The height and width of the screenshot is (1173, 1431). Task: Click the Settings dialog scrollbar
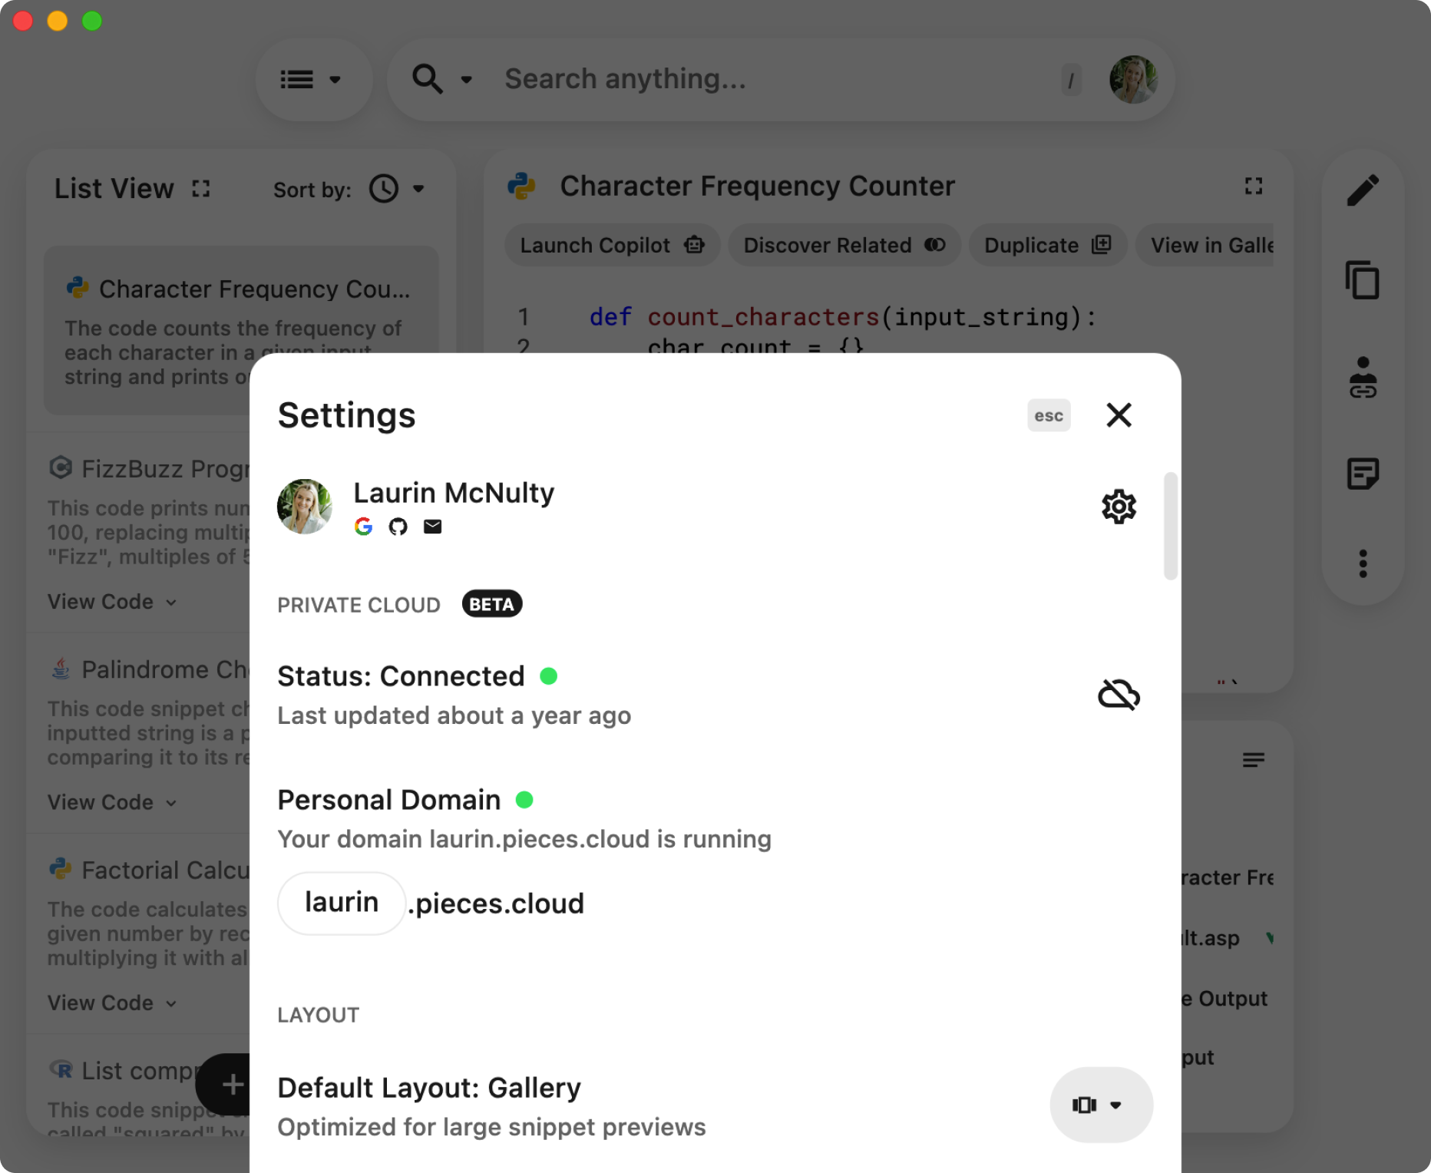(x=1171, y=527)
